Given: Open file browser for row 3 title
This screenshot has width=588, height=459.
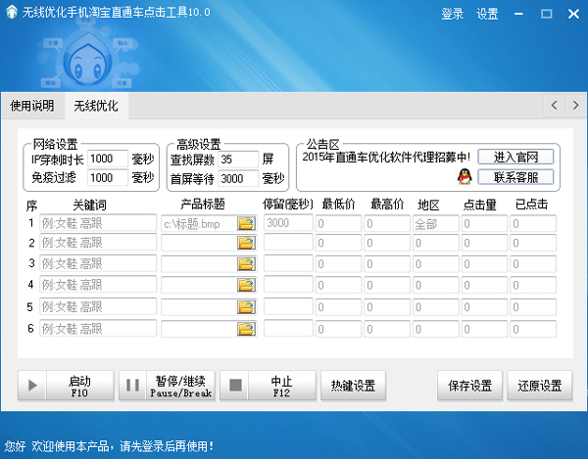Looking at the screenshot, I should click(245, 264).
